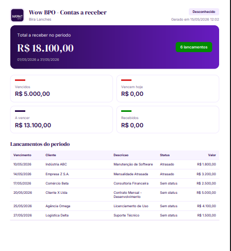The width and height of the screenshot is (231, 251).
Task: Select the Logística Delta row
Action: (114, 215)
